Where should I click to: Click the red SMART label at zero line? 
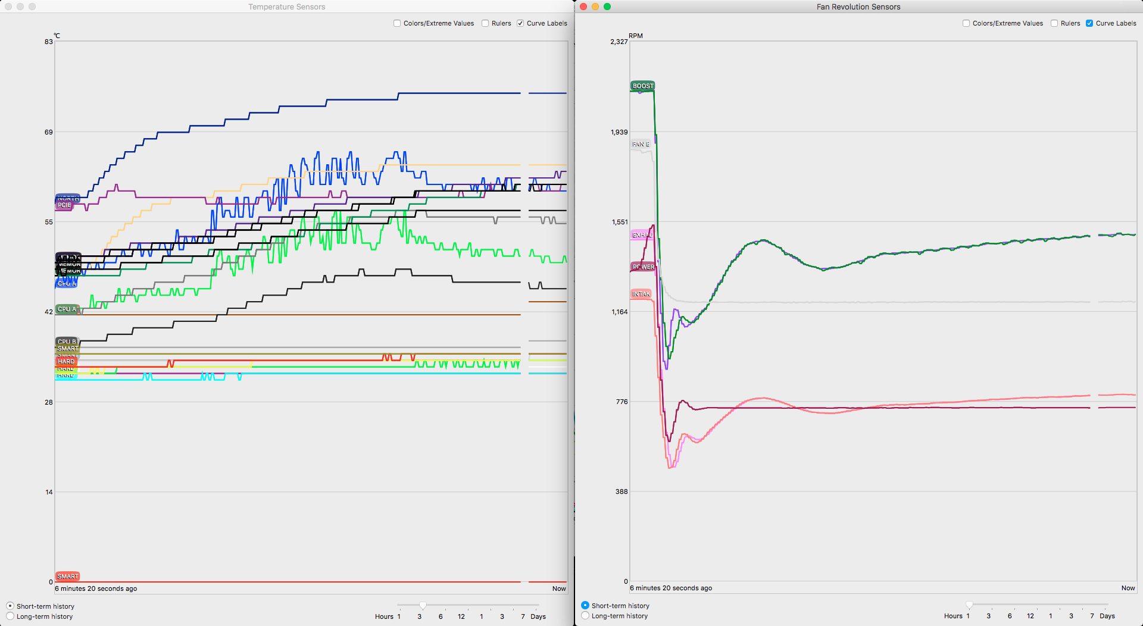click(x=67, y=577)
